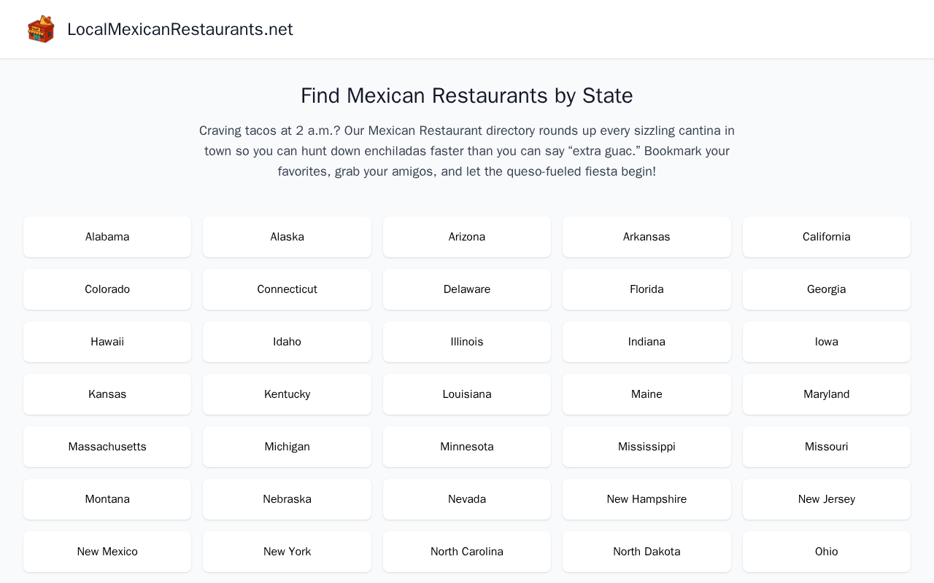View Illinois Mexican restaurants
This screenshot has width=934, height=583.
[467, 342]
